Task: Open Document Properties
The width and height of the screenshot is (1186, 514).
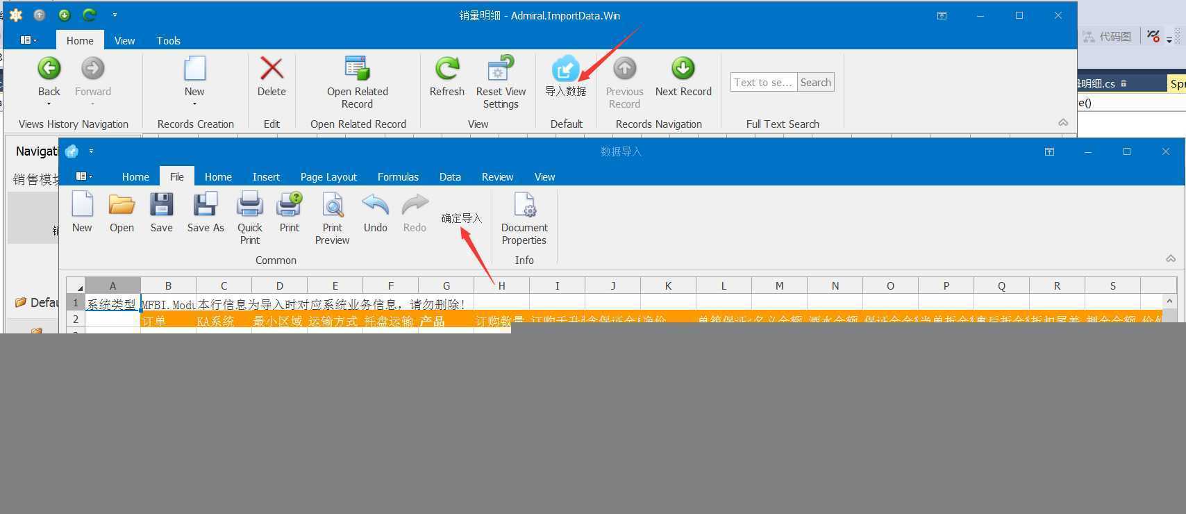Action: pyautogui.click(x=524, y=205)
